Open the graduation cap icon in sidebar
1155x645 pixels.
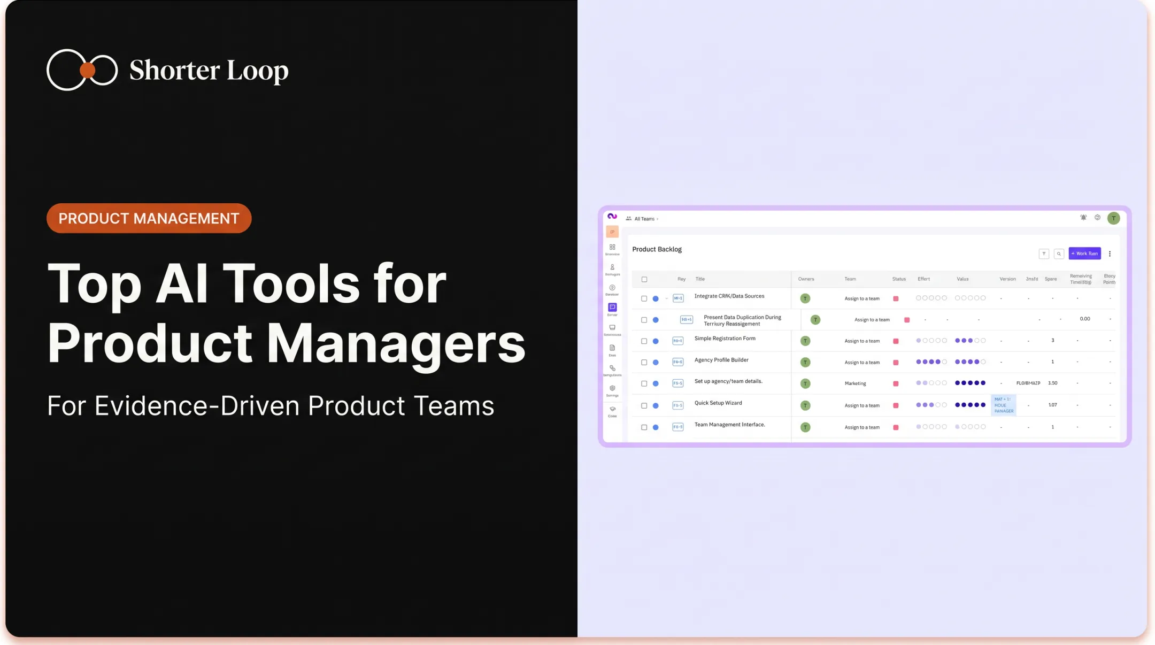tap(612, 409)
